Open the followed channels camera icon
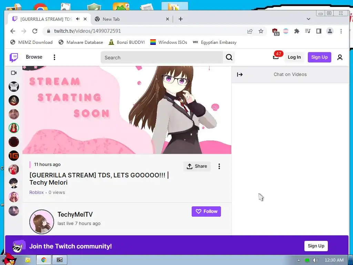This screenshot has height=265, width=353. (14, 73)
